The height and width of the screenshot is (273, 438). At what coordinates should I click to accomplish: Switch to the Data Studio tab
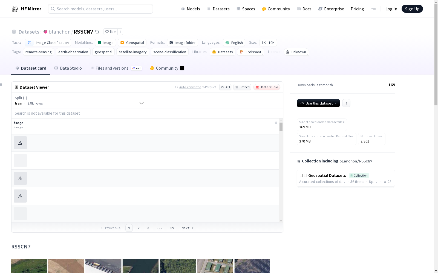coord(68,68)
